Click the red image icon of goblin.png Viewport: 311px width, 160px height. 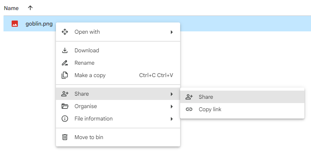(15, 24)
